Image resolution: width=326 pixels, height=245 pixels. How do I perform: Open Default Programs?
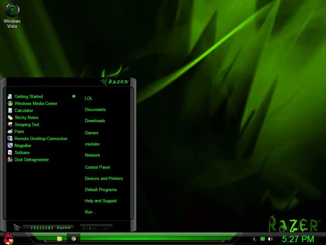click(x=101, y=190)
